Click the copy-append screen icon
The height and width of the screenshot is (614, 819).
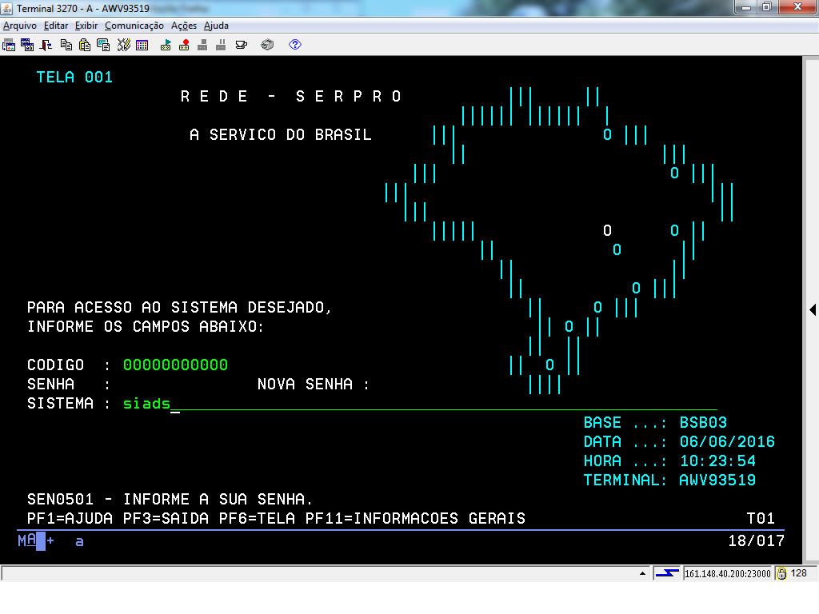[x=103, y=45]
